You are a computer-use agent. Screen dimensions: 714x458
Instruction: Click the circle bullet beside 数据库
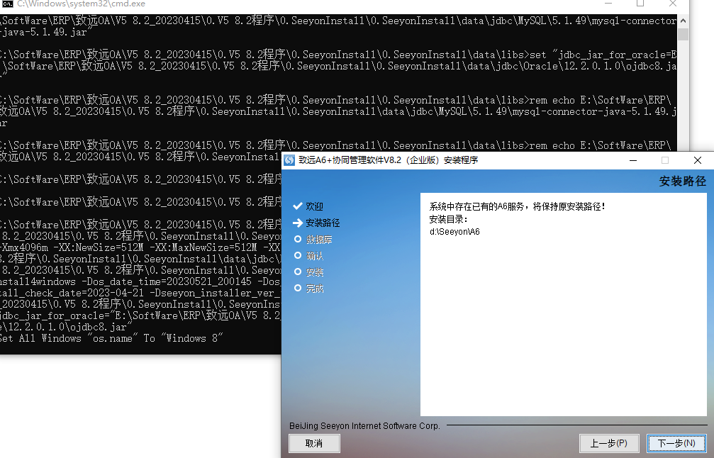(x=298, y=239)
